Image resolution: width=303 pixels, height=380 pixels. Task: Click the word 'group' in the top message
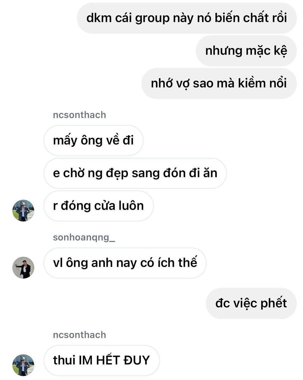tap(152, 19)
